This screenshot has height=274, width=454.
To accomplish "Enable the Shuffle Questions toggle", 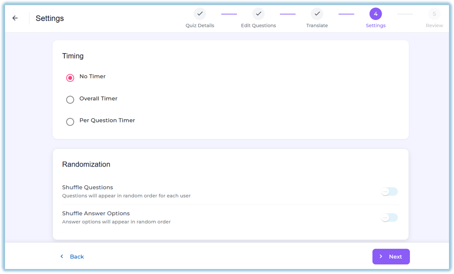I will 389,192.
